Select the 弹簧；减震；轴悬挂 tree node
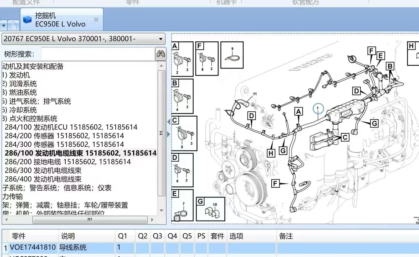The height and width of the screenshot is (257, 419). [65, 205]
